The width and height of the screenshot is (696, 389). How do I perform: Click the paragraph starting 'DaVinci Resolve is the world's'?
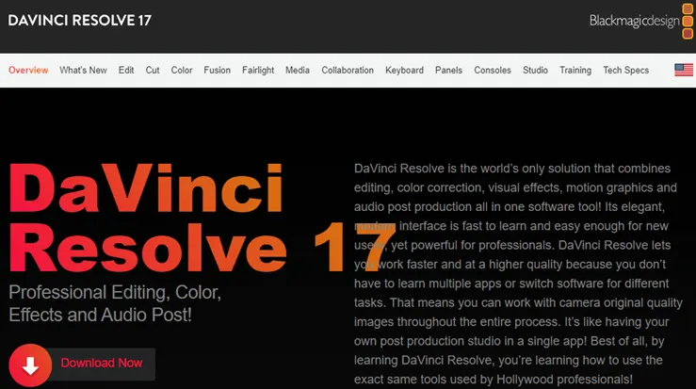(x=518, y=273)
